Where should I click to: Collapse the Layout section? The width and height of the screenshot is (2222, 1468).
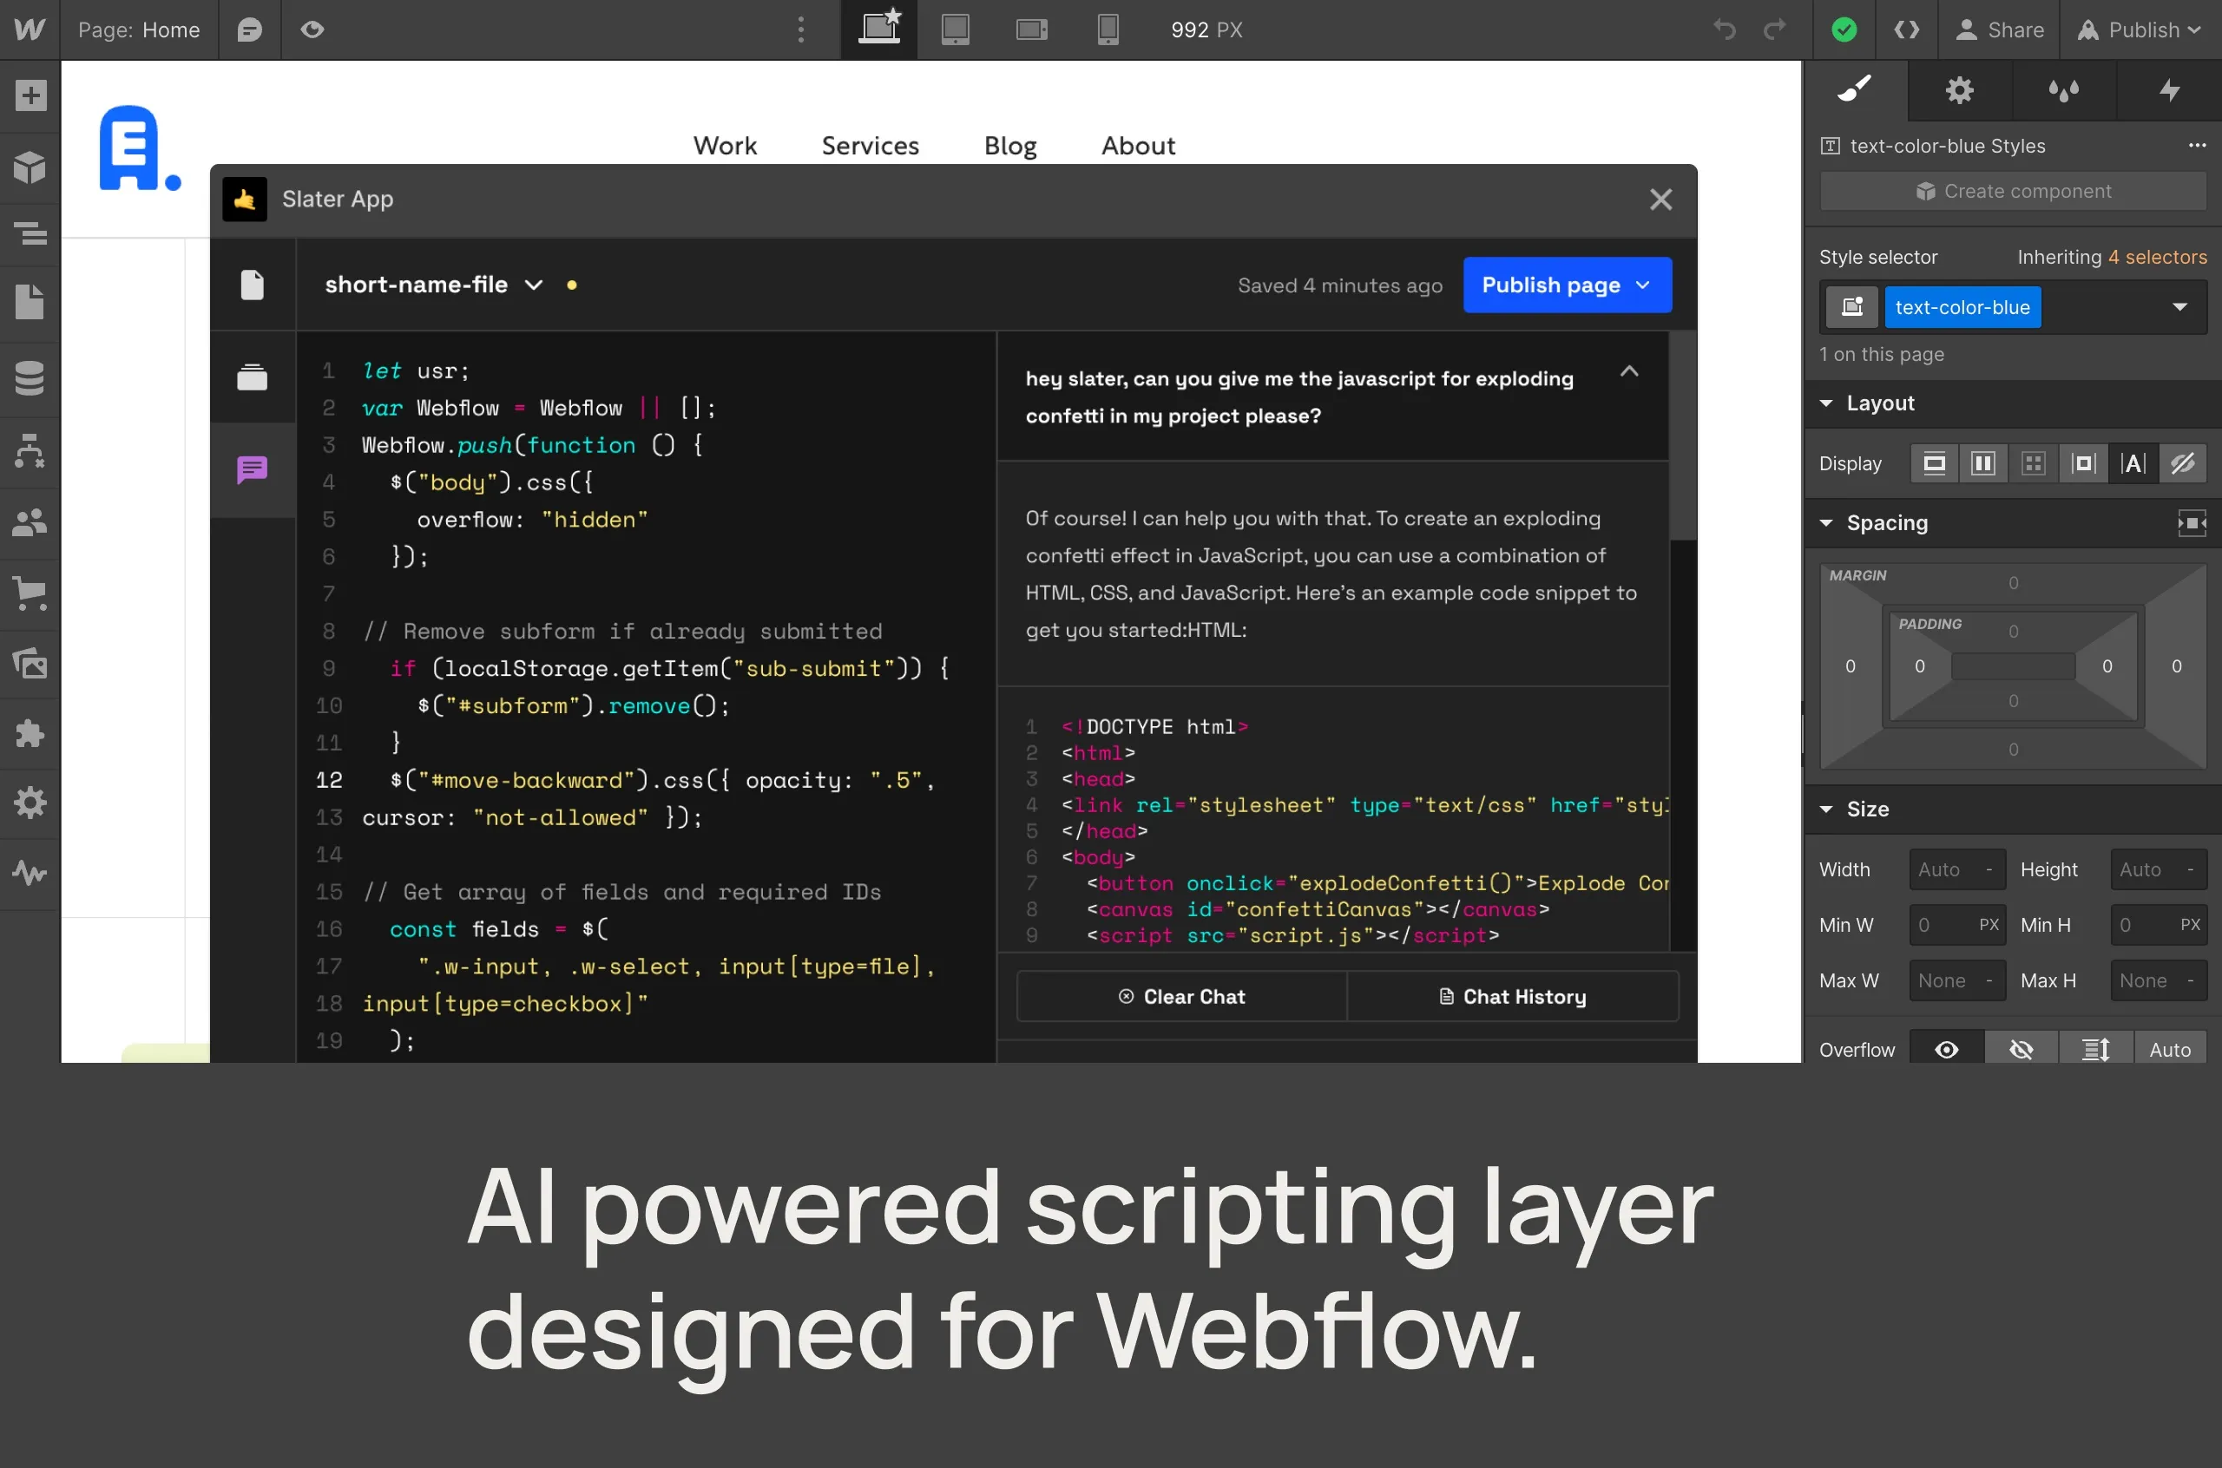point(1827,403)
